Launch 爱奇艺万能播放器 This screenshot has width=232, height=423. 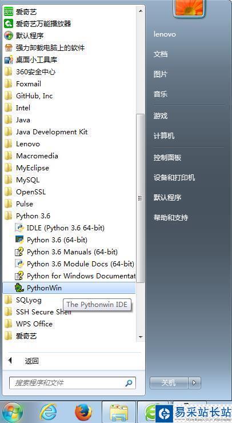38,24
